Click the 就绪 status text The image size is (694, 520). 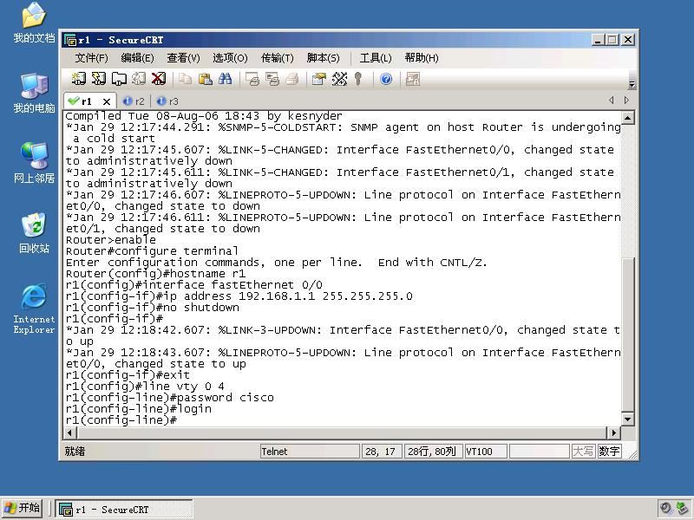coord(75,452)
